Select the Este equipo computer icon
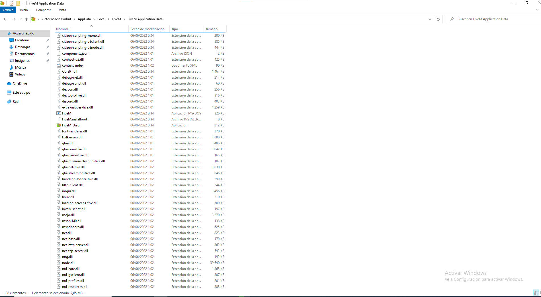 coord(9,93)
